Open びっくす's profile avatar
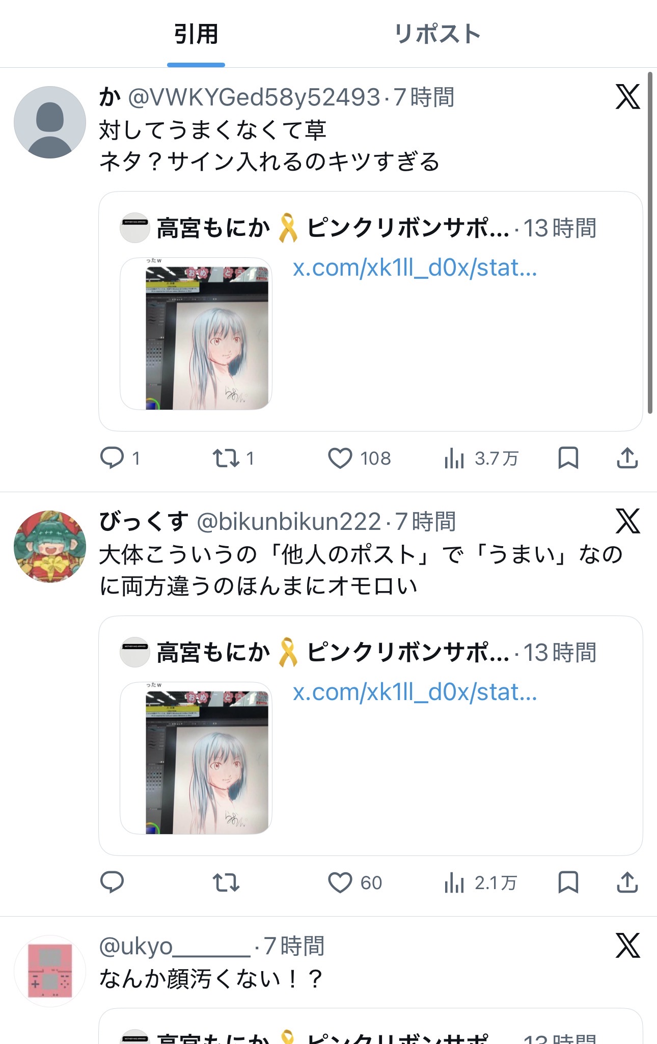Screen dimensions: 657x1044 (50, 546)
